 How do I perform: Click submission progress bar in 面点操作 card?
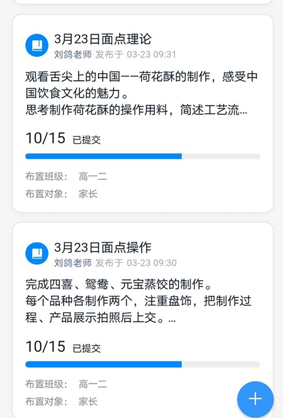point(143,364)
